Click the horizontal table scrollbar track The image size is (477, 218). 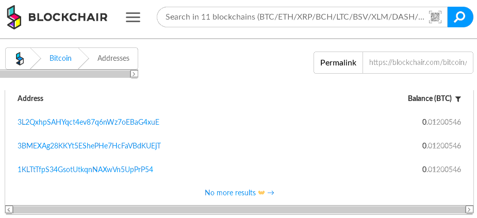[x=239, y=209]
